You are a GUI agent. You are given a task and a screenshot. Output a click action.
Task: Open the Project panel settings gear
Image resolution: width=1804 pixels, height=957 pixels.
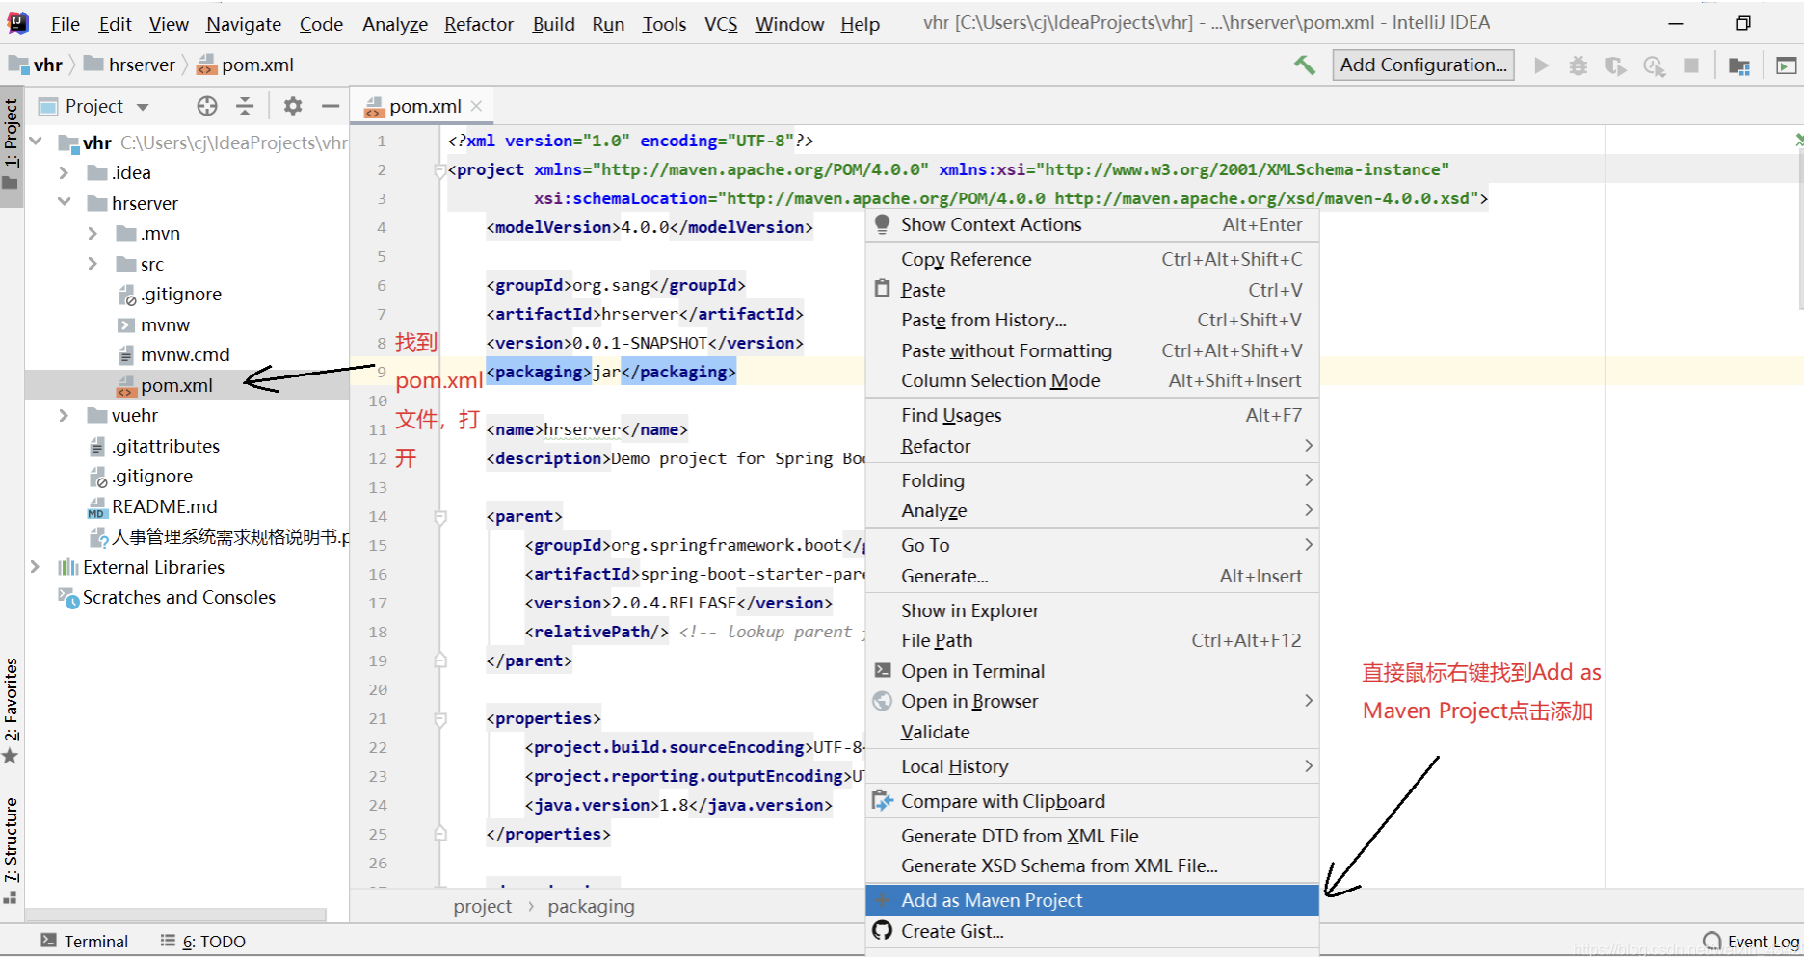(292, 106)
